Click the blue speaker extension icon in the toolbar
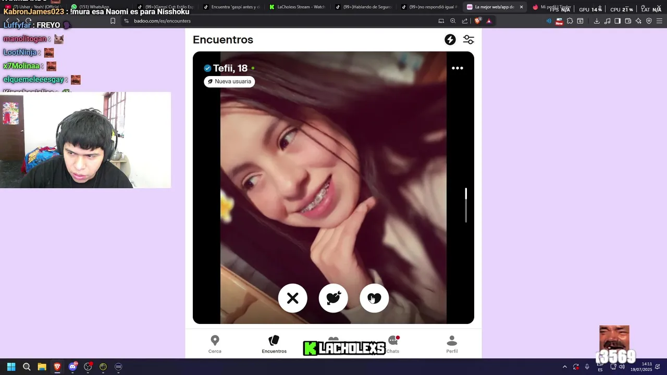The image size is (667, 375). tap(549, 21)
